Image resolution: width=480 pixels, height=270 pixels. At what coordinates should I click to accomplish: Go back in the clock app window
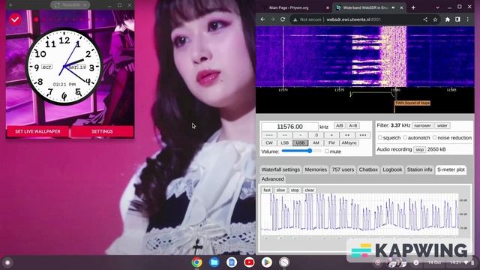[x=11, y=5]
